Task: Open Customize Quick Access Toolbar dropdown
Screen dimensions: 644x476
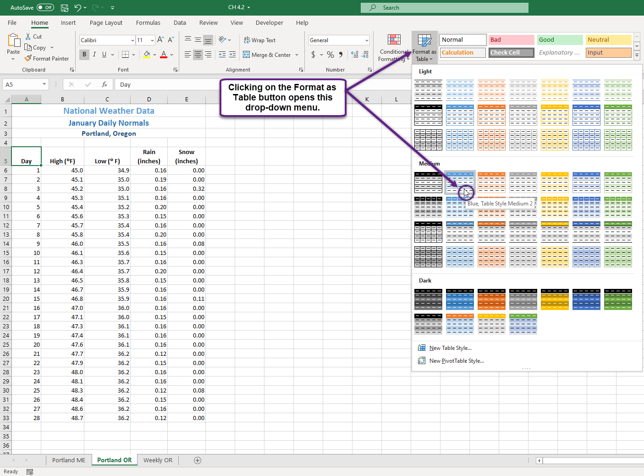Action: coord(113,7)
